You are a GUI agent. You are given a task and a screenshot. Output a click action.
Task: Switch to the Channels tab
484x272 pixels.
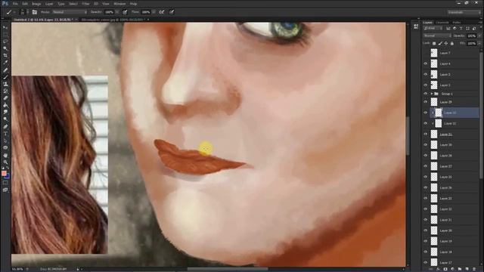[442, 23]
